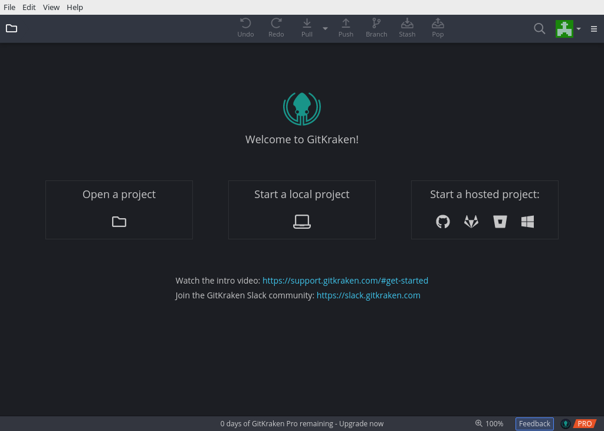
Task: Open the hamburger menu at top right
Action: (x=594, y=29)
